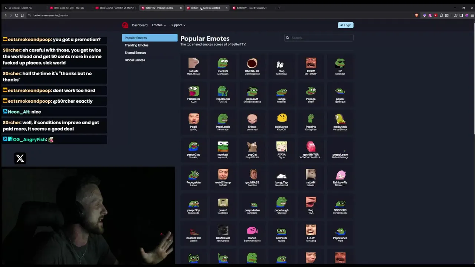The height and width of the screenshot is (267, 475).
Task: Open the PogU emote
Action: coord(193,122)
